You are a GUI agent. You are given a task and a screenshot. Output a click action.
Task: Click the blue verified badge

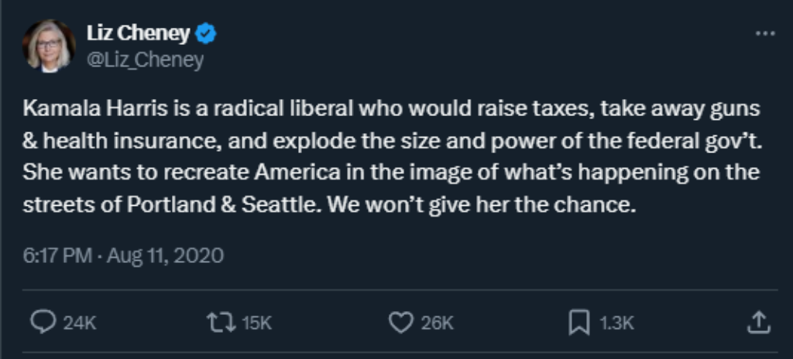(206, 34)
